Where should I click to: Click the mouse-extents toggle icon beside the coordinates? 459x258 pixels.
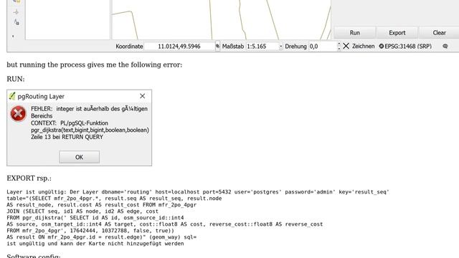point(217,46)
